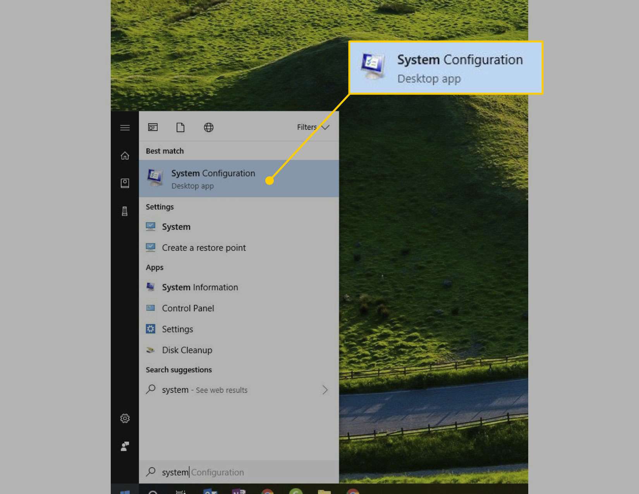Open Settings app from Apps list

click(x=239, y=329)
